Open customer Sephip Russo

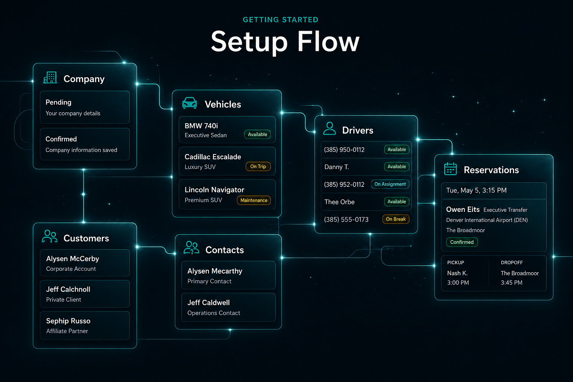(85, 326)
